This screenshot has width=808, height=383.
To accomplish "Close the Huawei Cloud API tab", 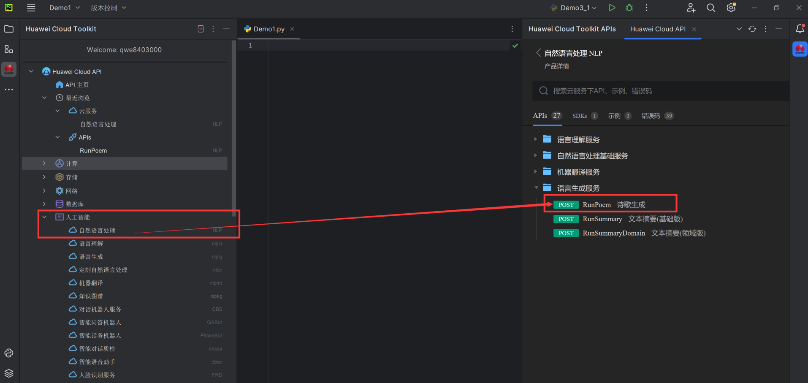I will (694, 29).
